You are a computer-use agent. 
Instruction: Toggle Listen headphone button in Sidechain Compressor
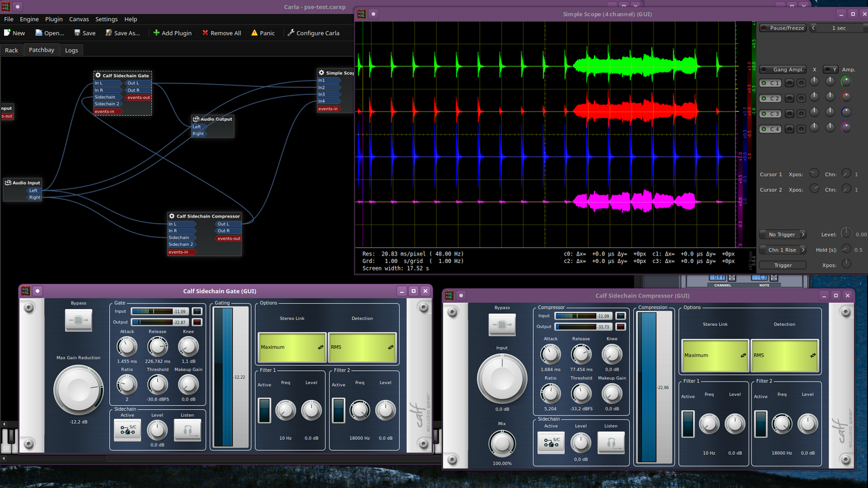click(611, 443)
